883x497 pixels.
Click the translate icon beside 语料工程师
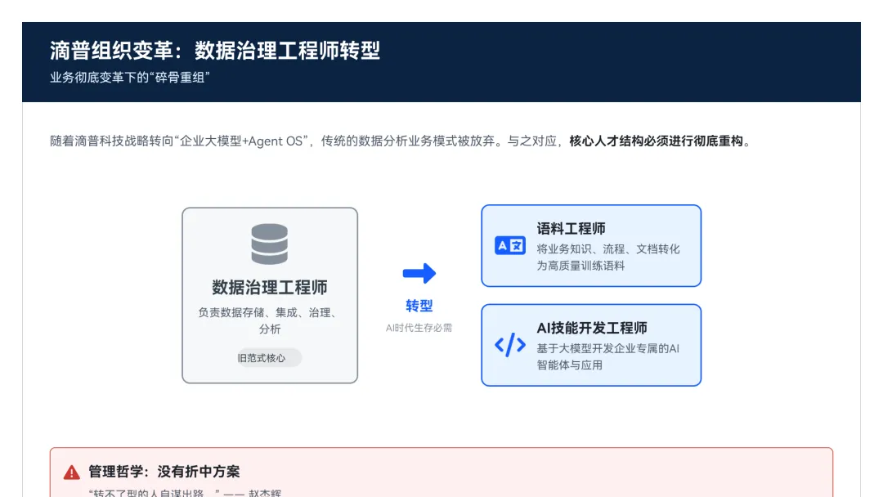[x=509, y=246]
